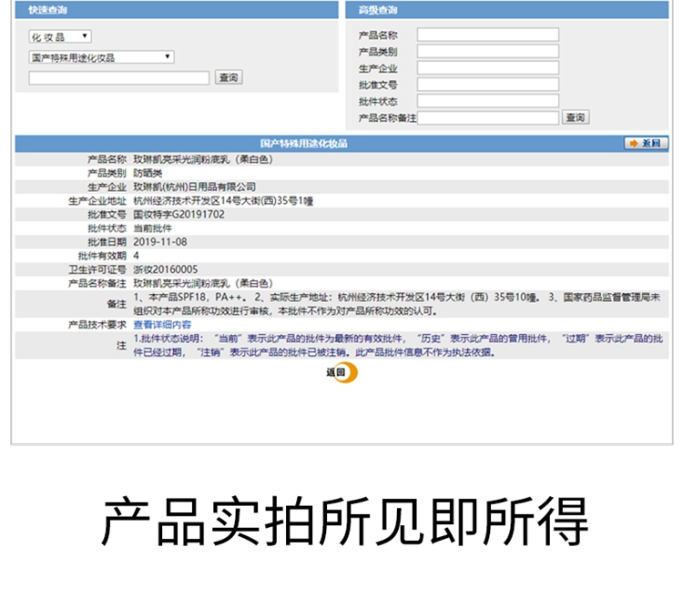This screenshot has height=608, width=683.
Task: Click approval number 国妆特字G20191702
Action: 178,215
